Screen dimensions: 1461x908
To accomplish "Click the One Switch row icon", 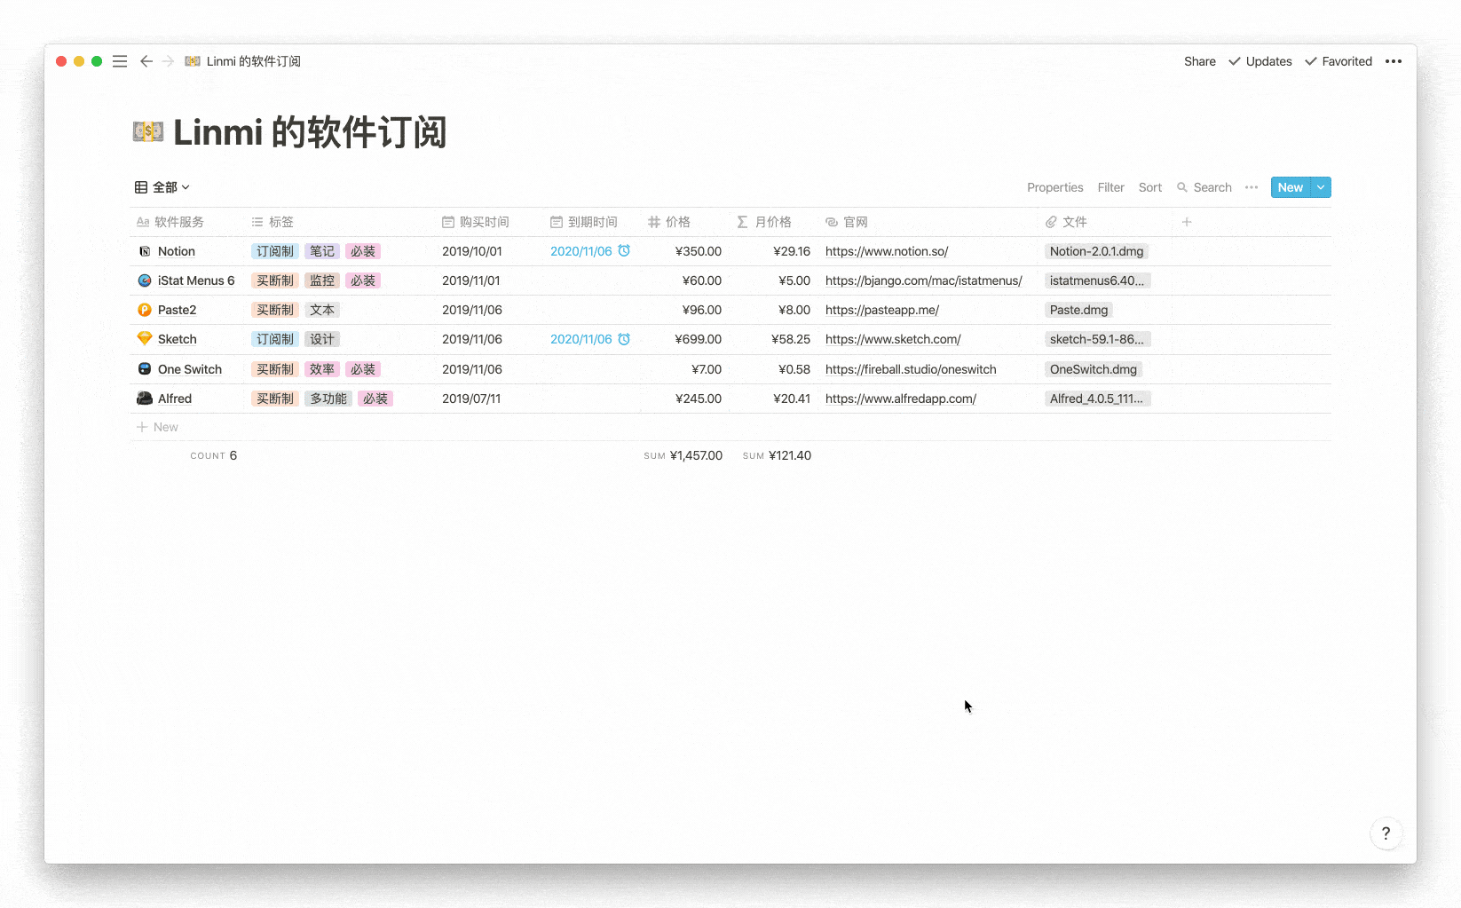I will pos(145,368).
